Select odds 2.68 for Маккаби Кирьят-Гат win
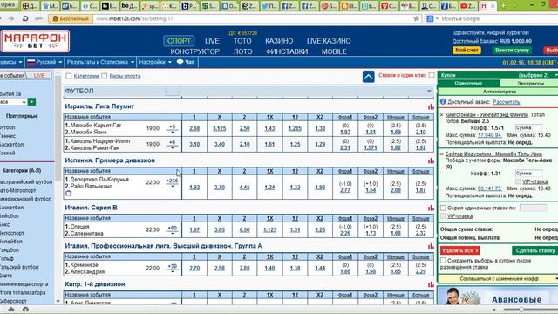Viewport: 558px width, 314px height. [194, 128]
